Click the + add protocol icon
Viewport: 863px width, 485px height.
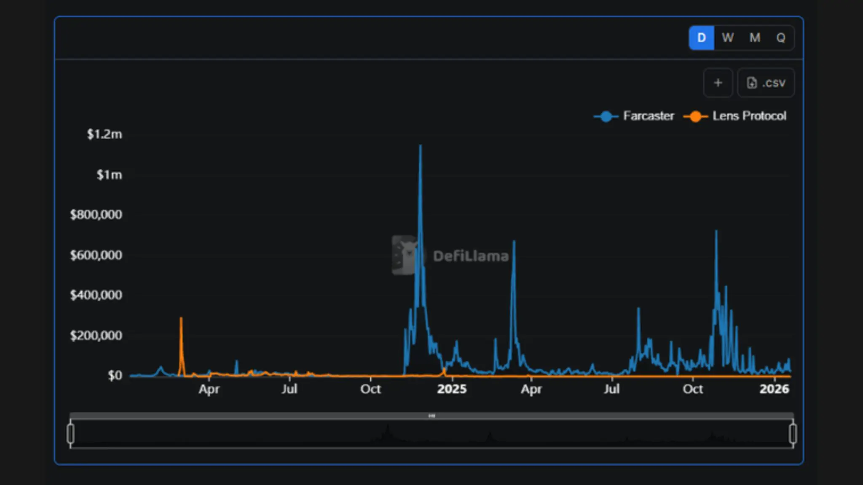pyautogui.click(x=718, y=83)
